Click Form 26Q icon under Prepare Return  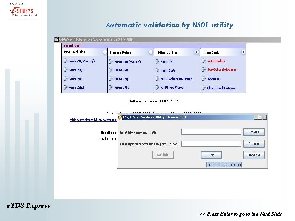point(111,70)
